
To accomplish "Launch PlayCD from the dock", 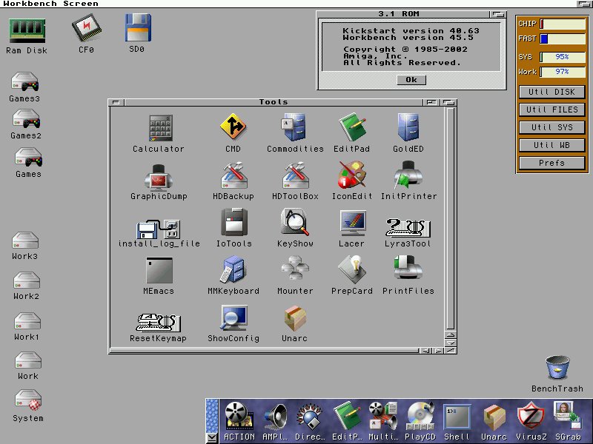I will [420, 416].
